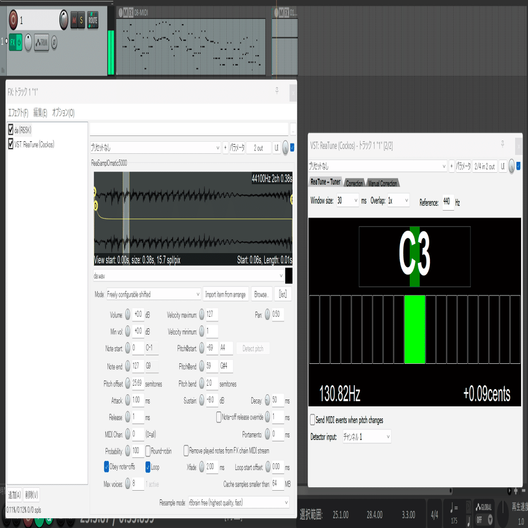
Task: Click the Browse... button
Action: pyautogui.click(x=261, y=294)
